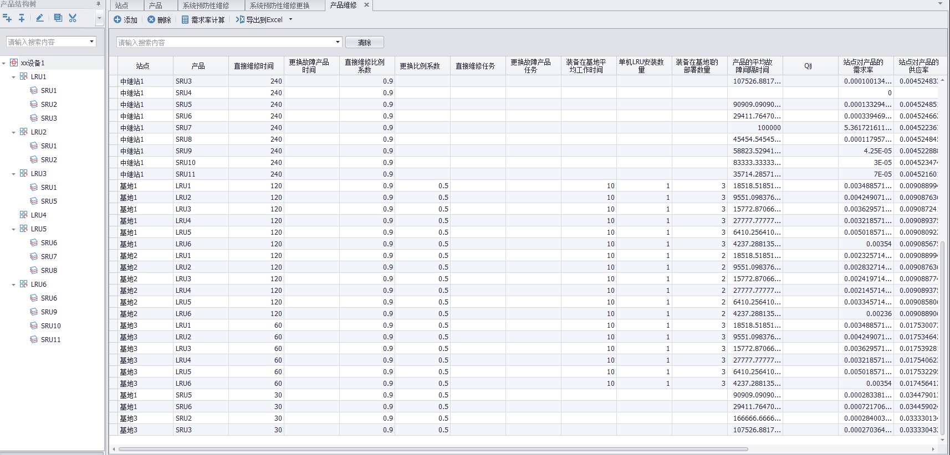
Task: Click the edit pencil icon in tree toolbar
Action: pyautogui.click(x=39, y=18)
